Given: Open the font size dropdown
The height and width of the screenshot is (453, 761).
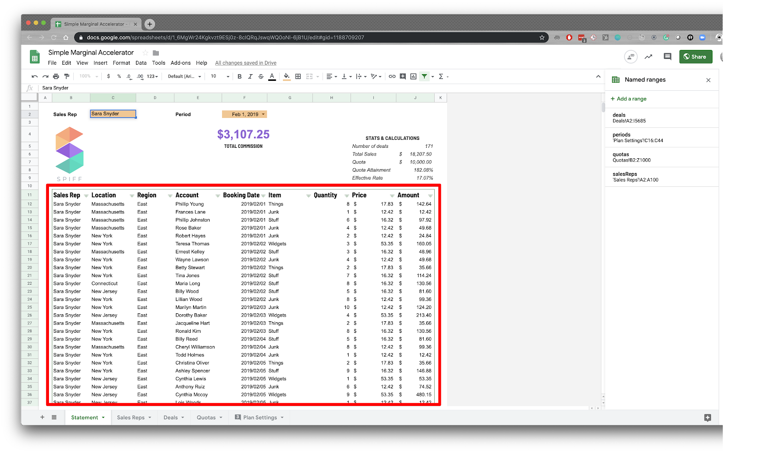Looking at the screenshot, I should 219,76.
